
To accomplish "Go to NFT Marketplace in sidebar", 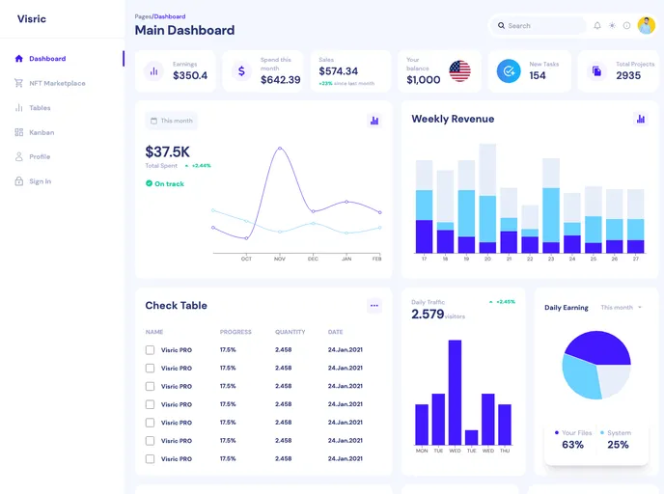I will coord(56,83).
